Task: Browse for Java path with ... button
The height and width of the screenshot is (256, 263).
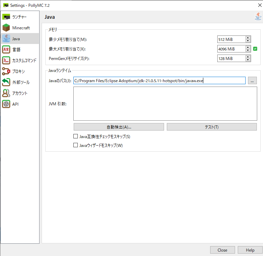Action: [252, 81]
